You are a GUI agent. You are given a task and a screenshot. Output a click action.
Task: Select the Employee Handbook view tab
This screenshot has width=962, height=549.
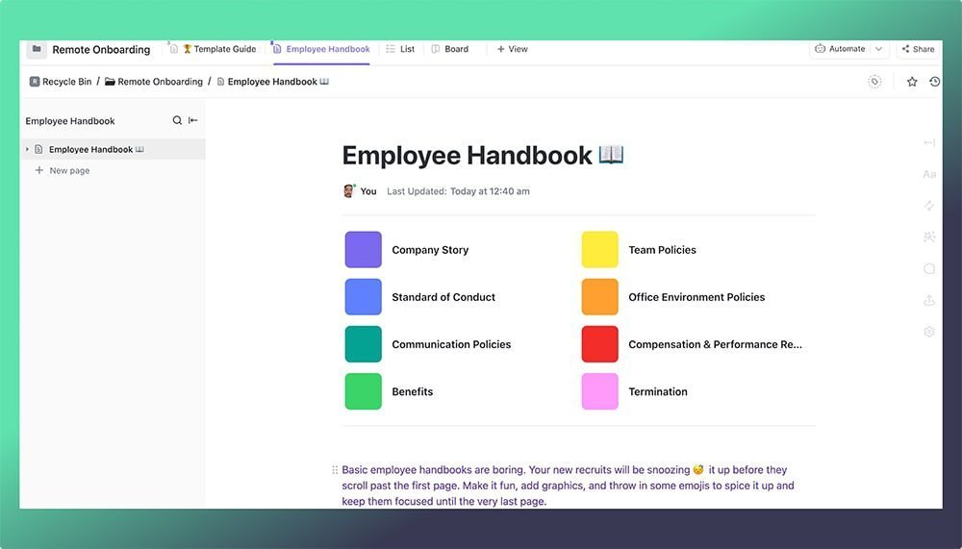click(x=321, y=49)
